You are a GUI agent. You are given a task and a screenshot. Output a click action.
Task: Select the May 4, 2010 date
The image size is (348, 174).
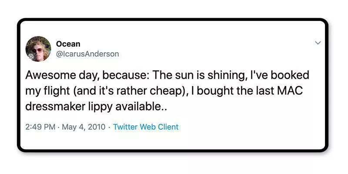coord(83,127)
